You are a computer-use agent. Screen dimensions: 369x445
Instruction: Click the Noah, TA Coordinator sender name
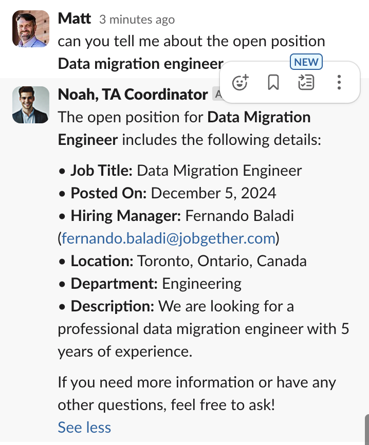(x=133, y=95)
